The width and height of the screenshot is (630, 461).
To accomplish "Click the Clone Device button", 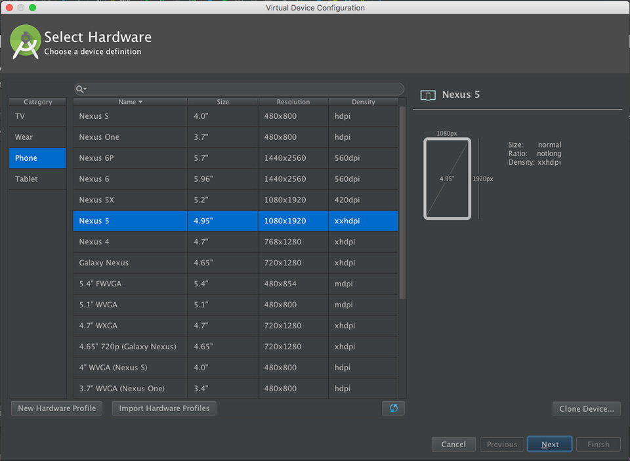I will pos(586,408).
